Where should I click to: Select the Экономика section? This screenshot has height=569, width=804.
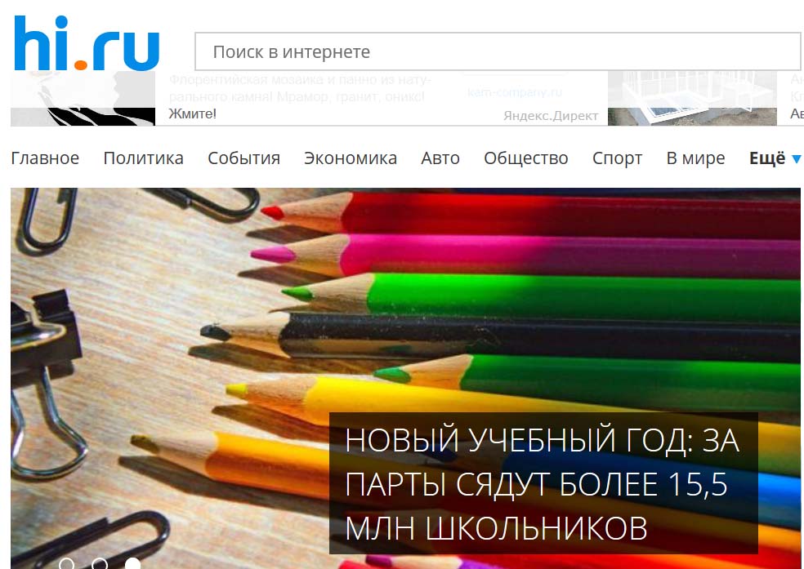point(351,158)
